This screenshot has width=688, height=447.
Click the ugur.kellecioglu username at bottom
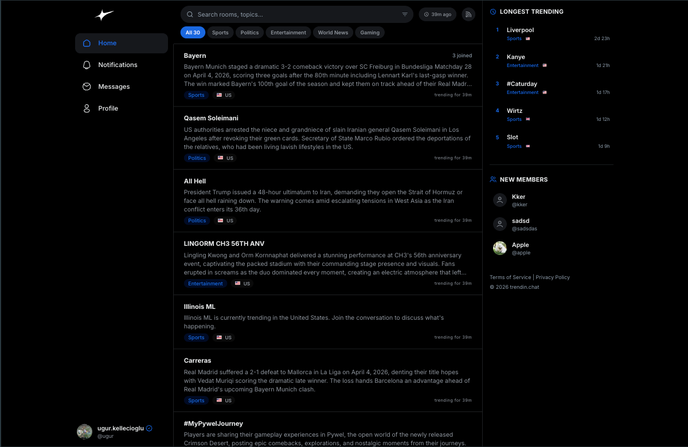pos(121,428)
